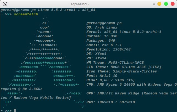Click the 'screenfetch' command text
177x112 pixels.
[x=26, y=14]
